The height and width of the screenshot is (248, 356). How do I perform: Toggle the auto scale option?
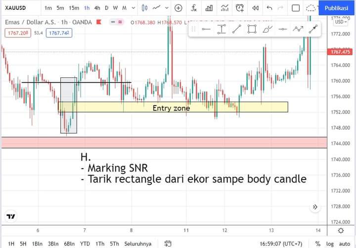pyautogui.click(x=344, y=244)
